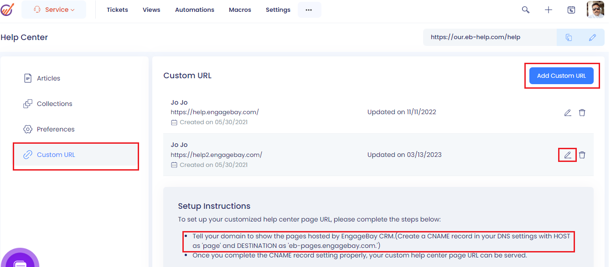The width and height of the screenshot is (611, 267).
Task: Click the https://help2.engagebay.com/ text
Action: 217,155
